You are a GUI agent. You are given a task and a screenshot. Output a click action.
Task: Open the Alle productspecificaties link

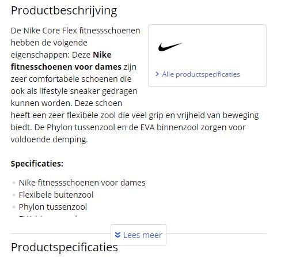coord(201,74)
